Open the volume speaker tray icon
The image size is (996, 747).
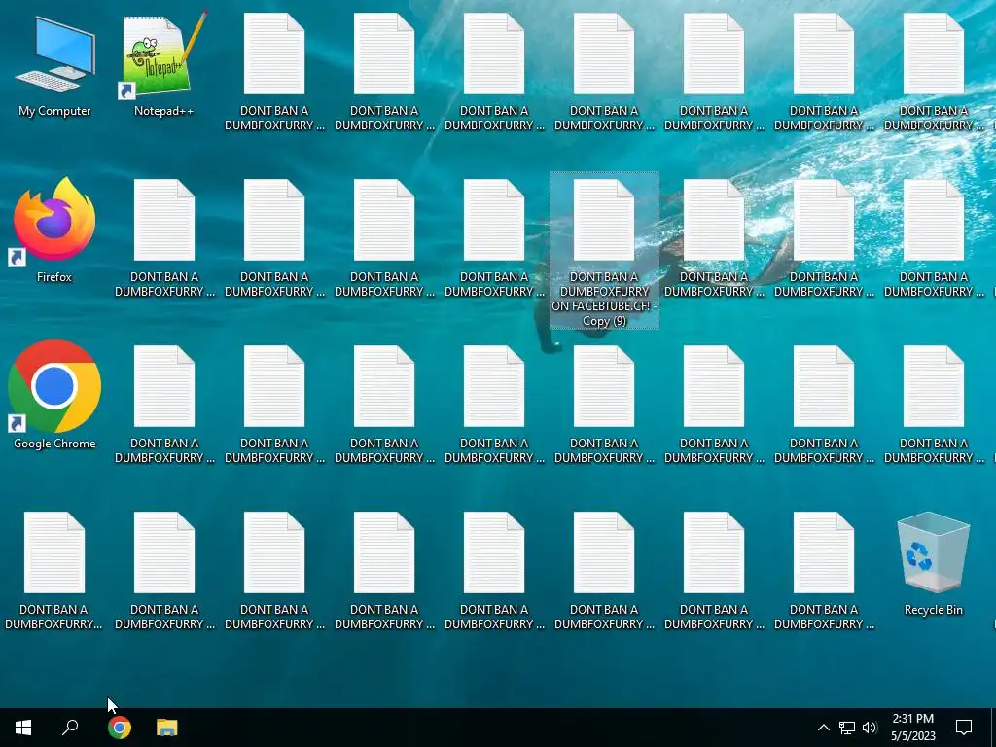tap(870, 728)
